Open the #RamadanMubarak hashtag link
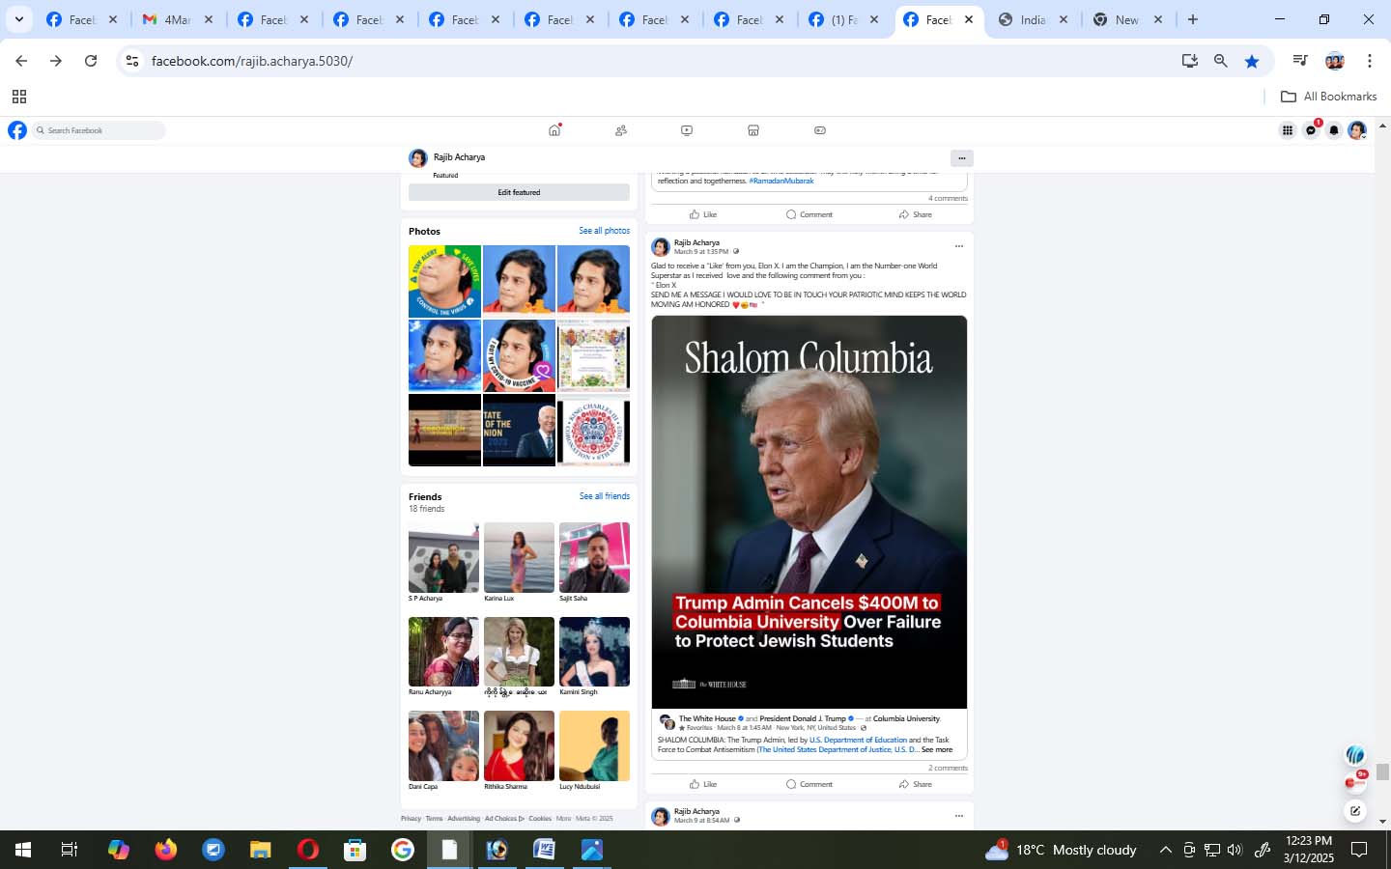Screen dimensions: 1391x869 (781, 181)
